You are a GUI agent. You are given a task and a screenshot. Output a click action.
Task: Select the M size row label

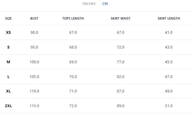[8, 62]
